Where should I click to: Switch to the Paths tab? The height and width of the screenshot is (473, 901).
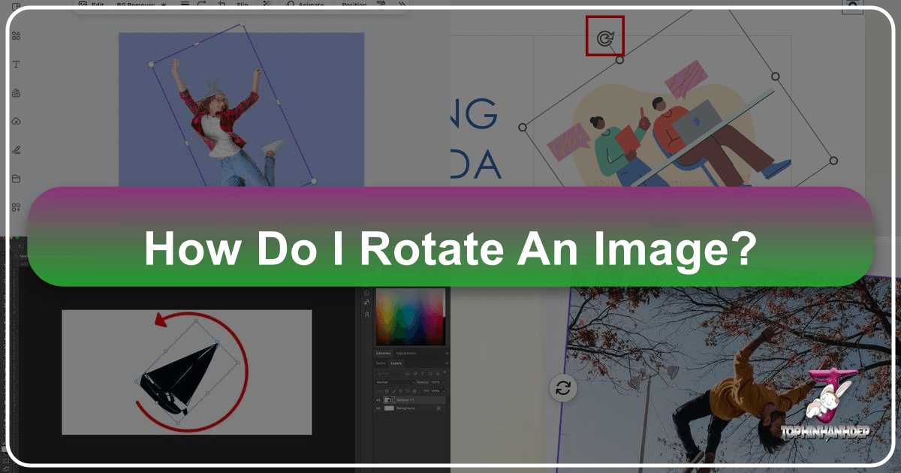click(x=381, y=363)
